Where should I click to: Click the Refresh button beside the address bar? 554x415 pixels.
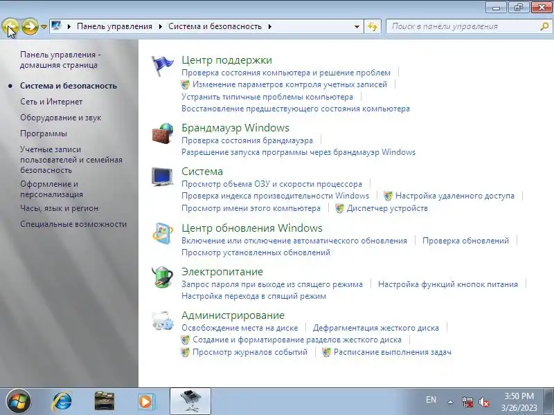tap(373, 26)
